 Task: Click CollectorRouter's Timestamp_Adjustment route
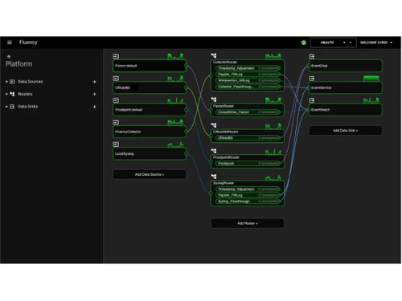[248, 68]
